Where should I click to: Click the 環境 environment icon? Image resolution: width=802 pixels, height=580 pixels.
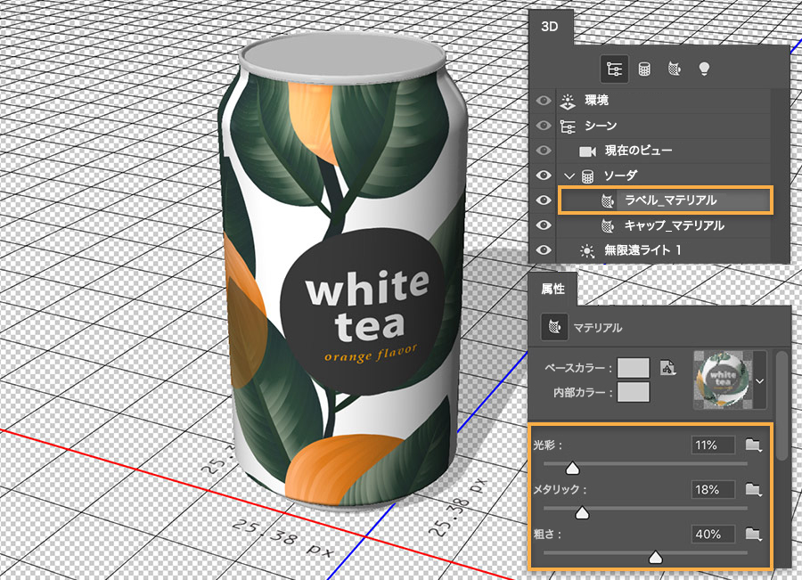coord(568,101)
